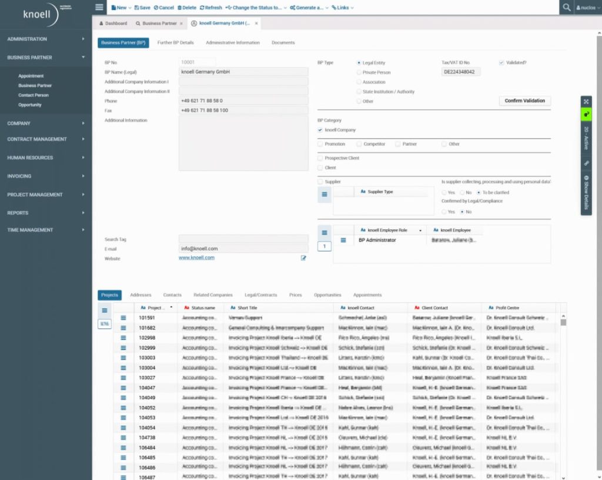This screenshot has width=602, height=480.
Task: Open the Supplier Type table menu icon
Action: 325,194
